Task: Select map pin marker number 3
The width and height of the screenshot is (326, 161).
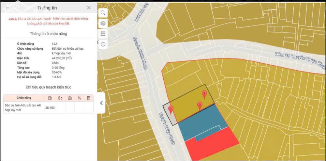Action: click(x=200, y=105)
